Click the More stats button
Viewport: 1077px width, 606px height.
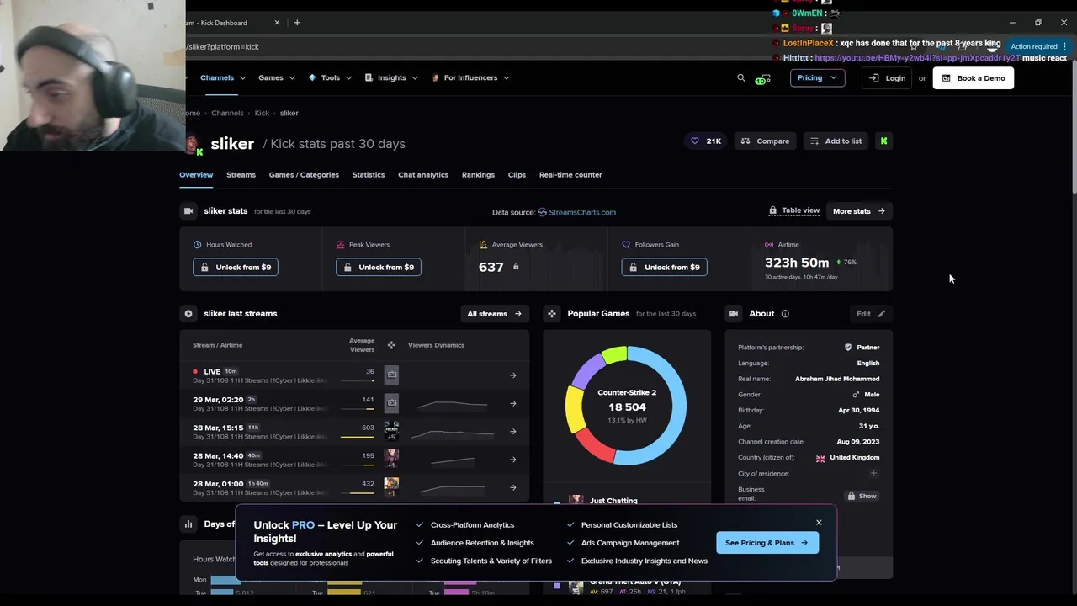(x=859, y=211)
